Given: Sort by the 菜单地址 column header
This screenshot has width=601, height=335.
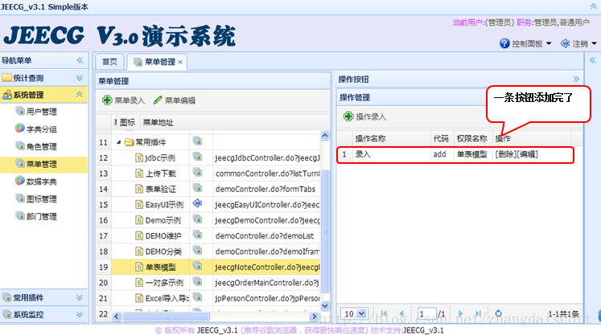Looking at the screenshot, I should click(158, 123).
